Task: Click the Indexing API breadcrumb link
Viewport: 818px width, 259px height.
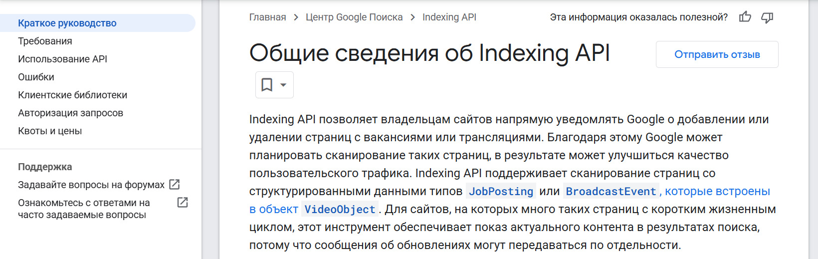Action: point(449,17)
